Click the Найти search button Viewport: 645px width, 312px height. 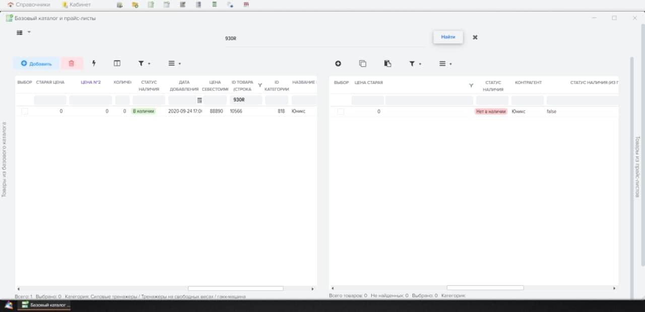pos(448,37)
